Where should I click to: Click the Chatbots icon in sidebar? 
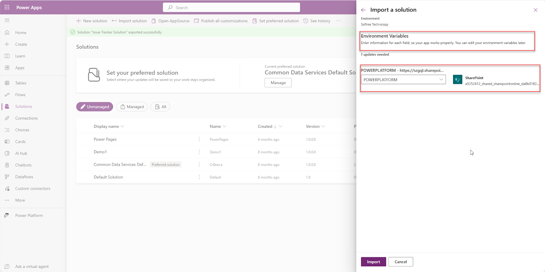[7, 165]
